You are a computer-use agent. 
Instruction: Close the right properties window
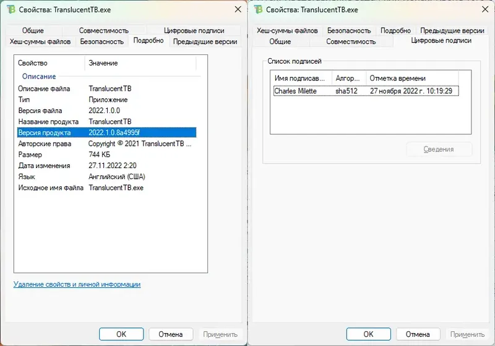(484, 9)
